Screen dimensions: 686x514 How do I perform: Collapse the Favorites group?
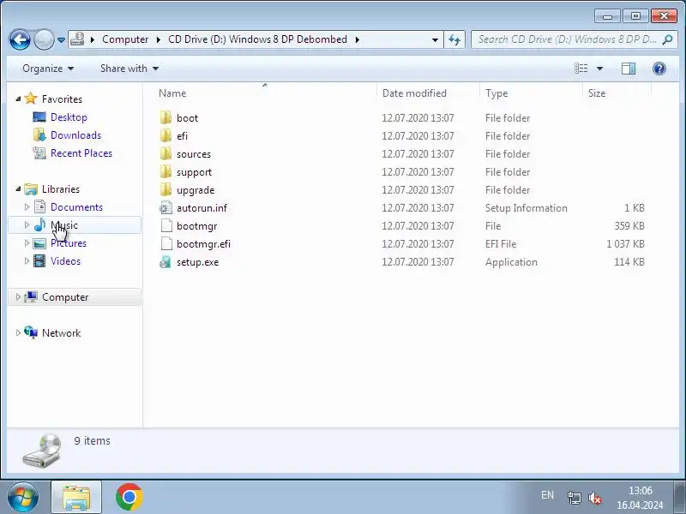pyautogui.click(x=18, y=99)
